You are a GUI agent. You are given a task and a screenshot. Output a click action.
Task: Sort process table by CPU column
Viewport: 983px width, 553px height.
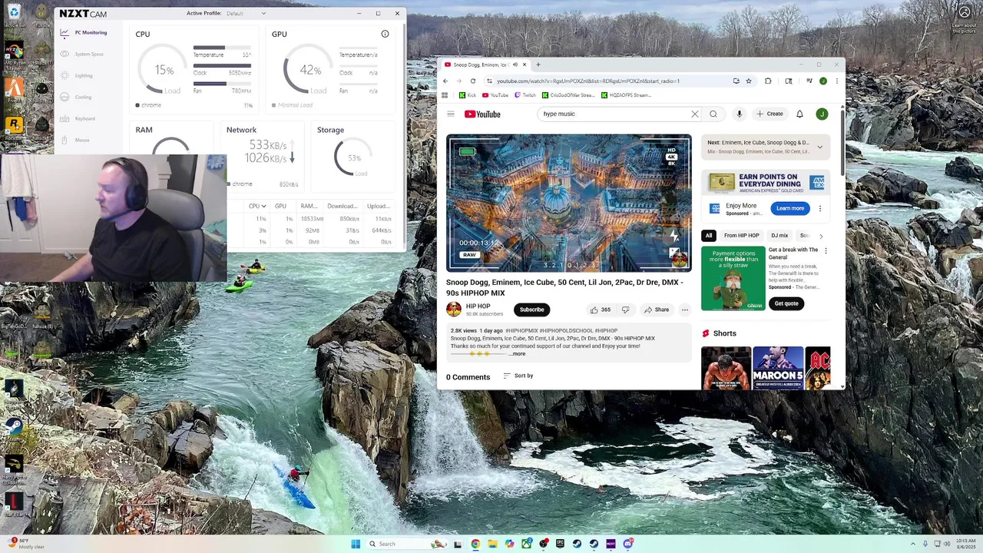(x=257, y=206)
